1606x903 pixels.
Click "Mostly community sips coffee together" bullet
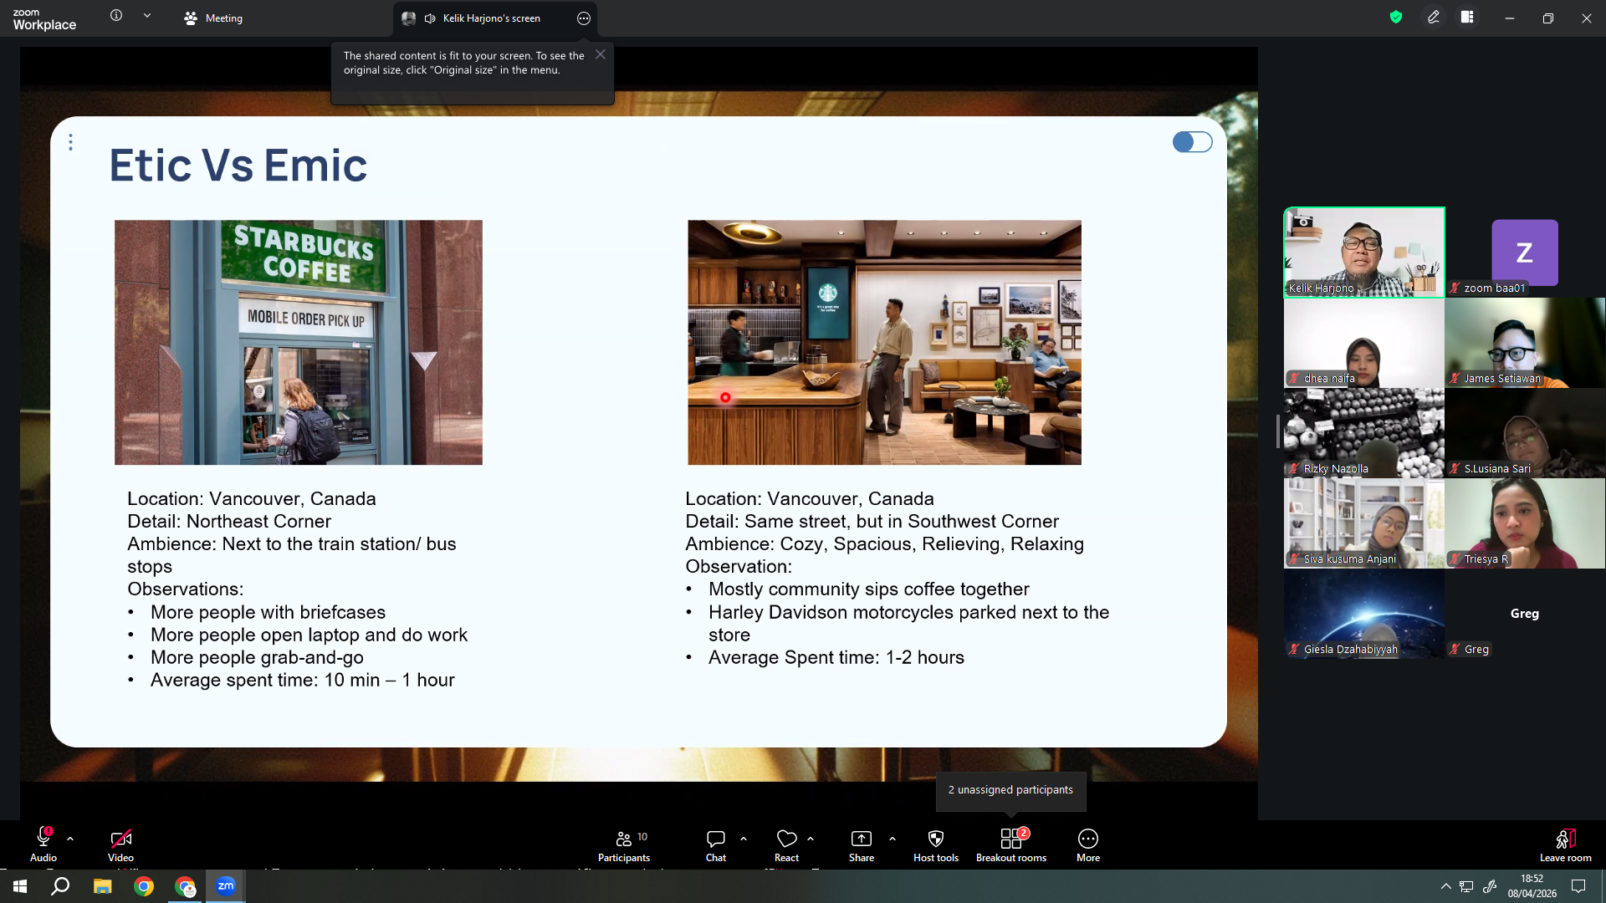tap(869, 589)
